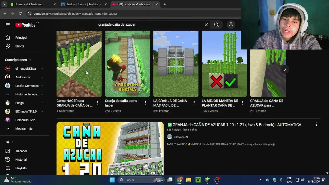The image size is (329, 185).
Task: Start voice search with the microphone
Action: coord(231,25)
